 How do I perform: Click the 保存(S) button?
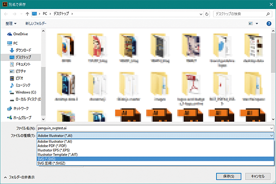[x=229, y=176]
